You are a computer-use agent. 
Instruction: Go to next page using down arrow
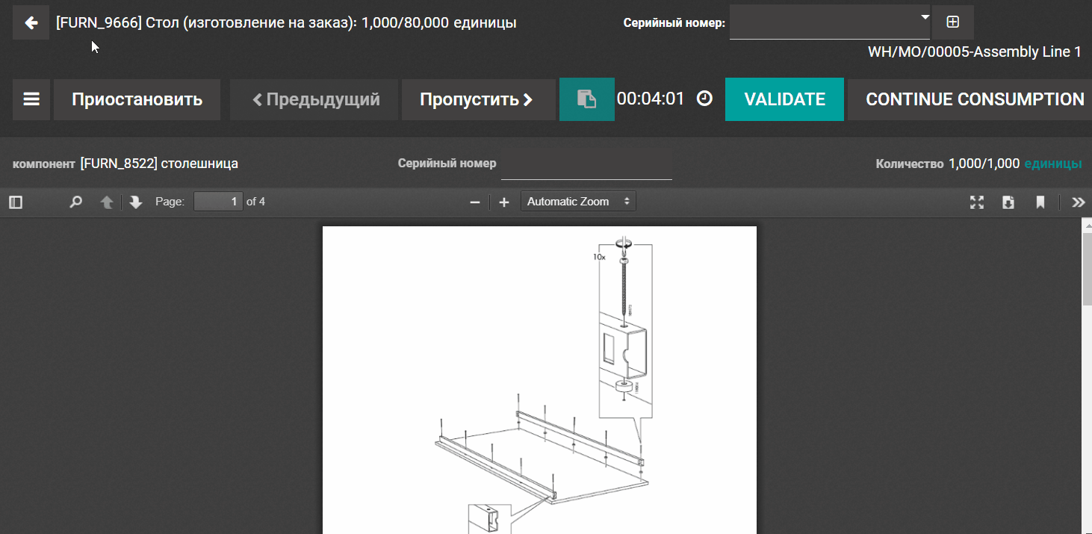tap(135, 202)
